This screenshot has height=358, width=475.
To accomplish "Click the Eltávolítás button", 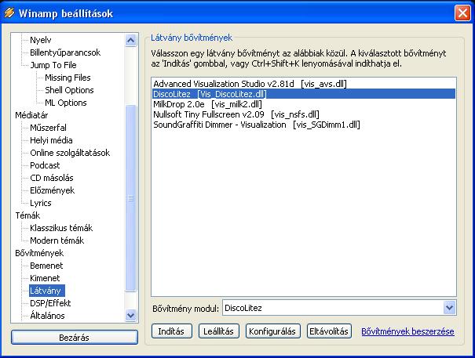I will click(x=329, y=331).
